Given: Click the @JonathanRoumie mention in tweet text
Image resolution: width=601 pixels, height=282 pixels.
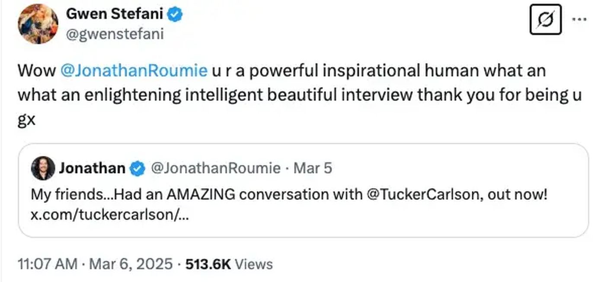Looking at the screenshot, I should 134,71.
